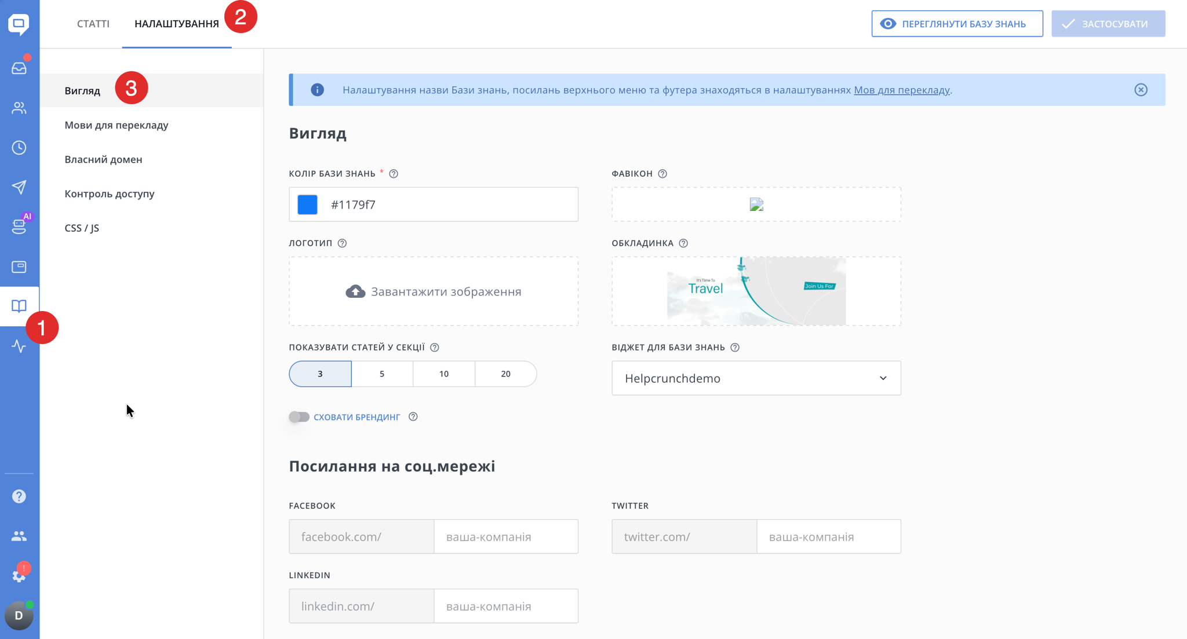Click the gear settings icon in sidebar
Viewport: 1187px width, 639px height.
pyautogui.click(x=19, y=576)
